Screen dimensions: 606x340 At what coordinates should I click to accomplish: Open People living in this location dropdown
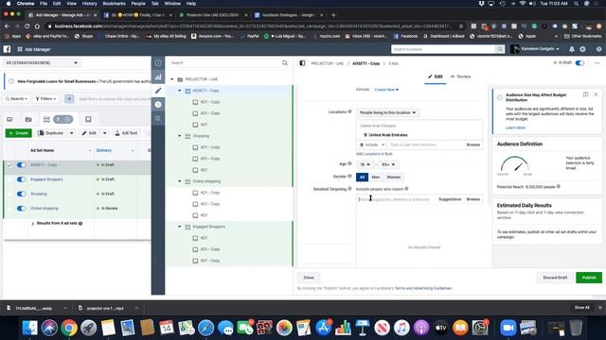point(387,112)
